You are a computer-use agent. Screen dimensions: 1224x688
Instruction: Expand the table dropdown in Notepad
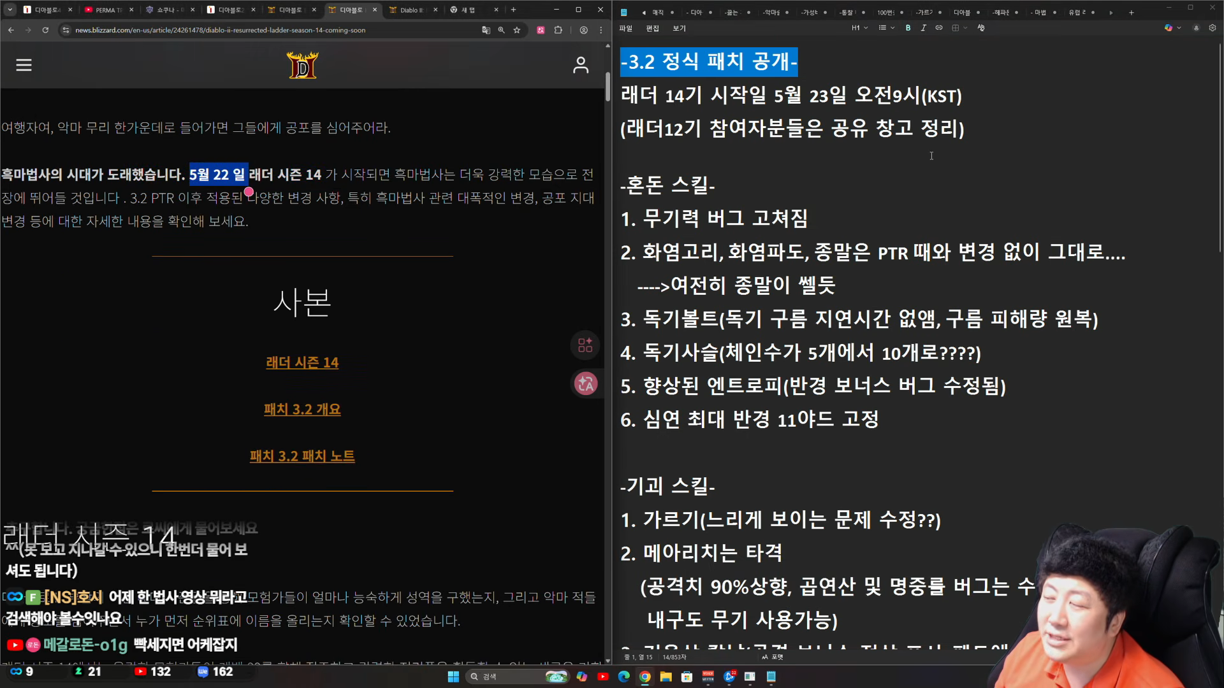pos(965,28)
